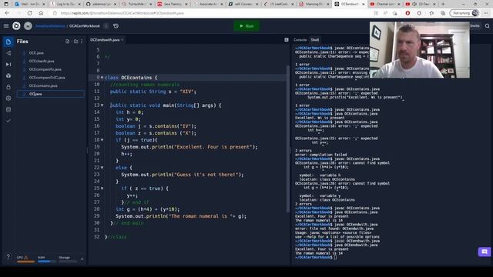Image resolution: width=493 pixels, height=277 pixels.
Task: Open the repl history icon
Action: (116, 26)
